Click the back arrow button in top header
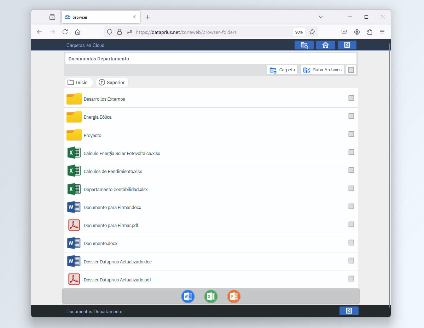This screenshot has width=424, height=328. tap(347, 45)
